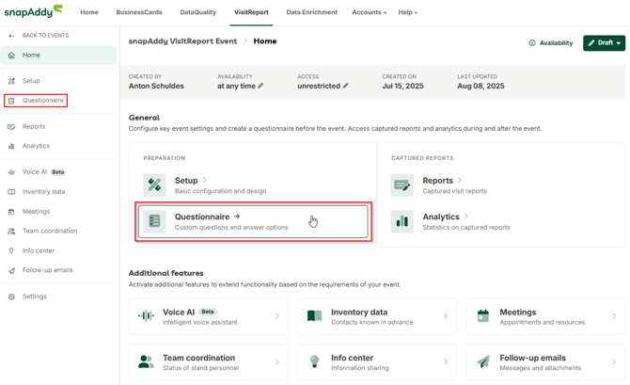Click the Meetings card calendar icon
Viewport: 630px width, 385px height.
pos(483,315)
